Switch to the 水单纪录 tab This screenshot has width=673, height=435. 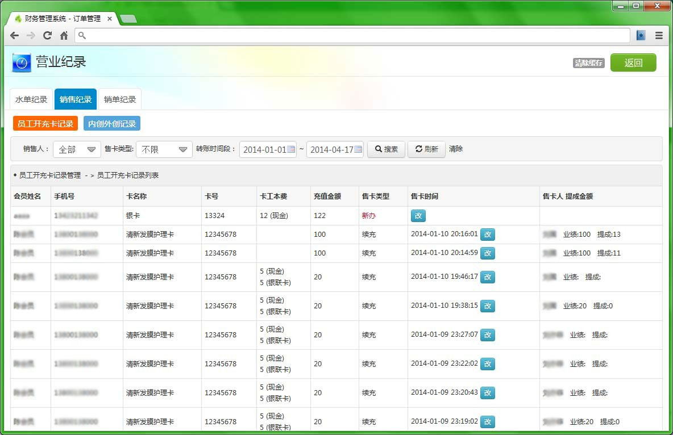pos(31,99)
